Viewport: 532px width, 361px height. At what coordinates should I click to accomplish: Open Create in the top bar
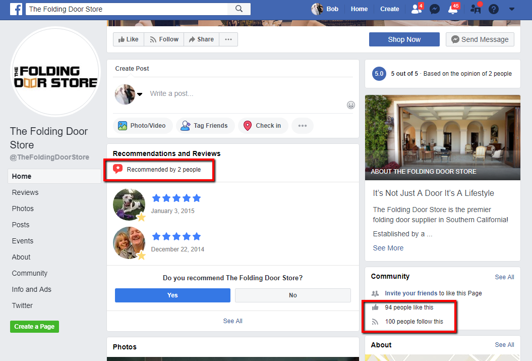389,9
